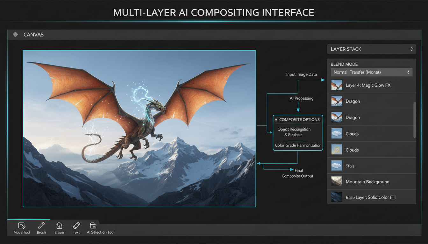The image size is (428, 244).
Task: Select the Mountain Background layer
Action: (367, 181)
